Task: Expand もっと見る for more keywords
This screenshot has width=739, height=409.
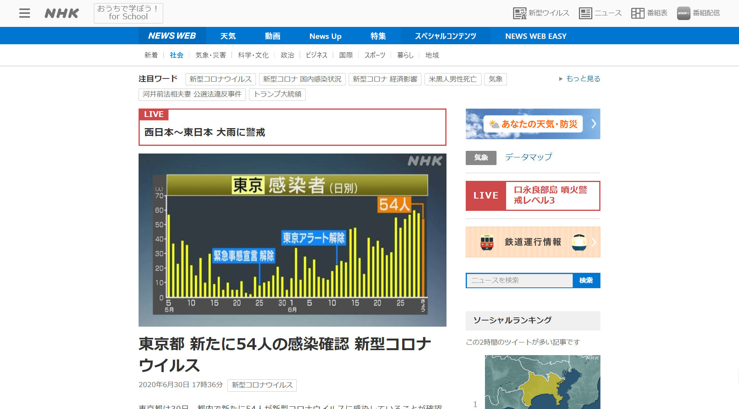Action: (x=579, y=79)
